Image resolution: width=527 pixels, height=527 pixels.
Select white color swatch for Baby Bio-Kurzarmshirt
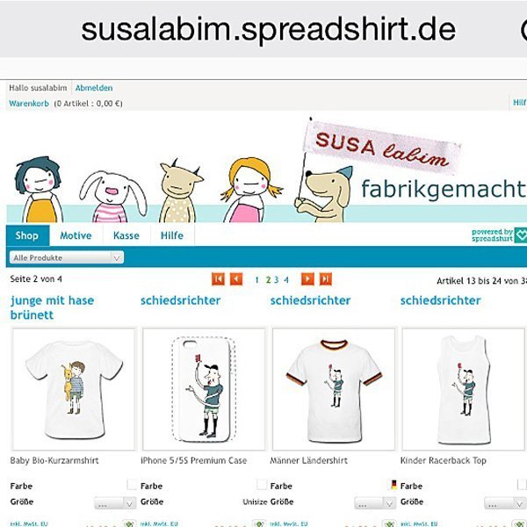132,485
